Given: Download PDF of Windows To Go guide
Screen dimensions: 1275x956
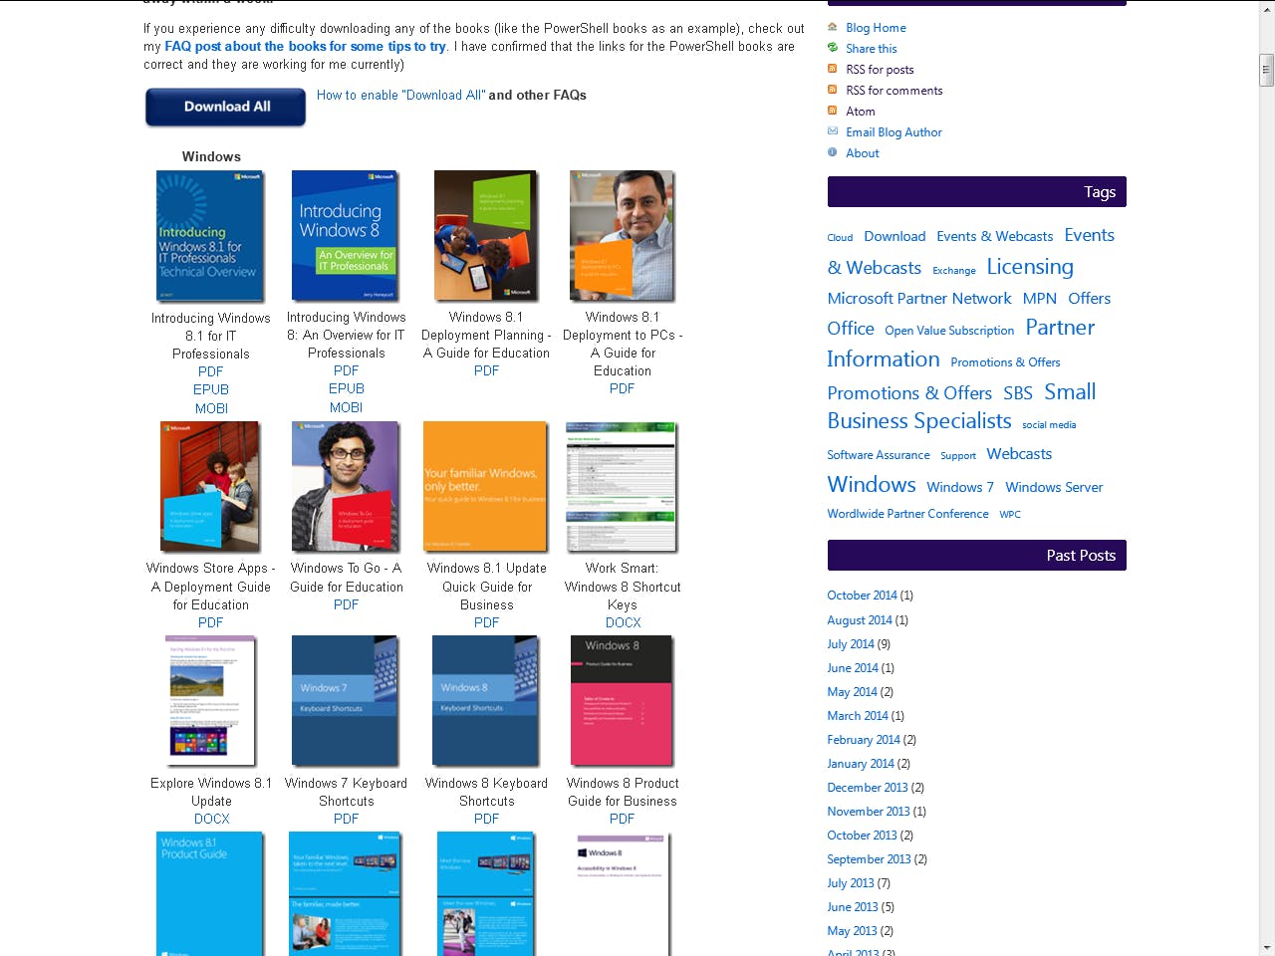Looking at the screenshot, I should click(346, 605).
